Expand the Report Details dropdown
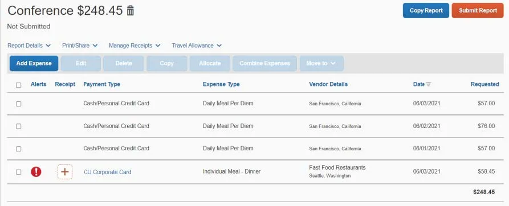 tap(29, 46)
